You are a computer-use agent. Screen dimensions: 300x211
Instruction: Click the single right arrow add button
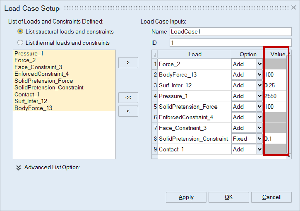click(x=128, y=62)
